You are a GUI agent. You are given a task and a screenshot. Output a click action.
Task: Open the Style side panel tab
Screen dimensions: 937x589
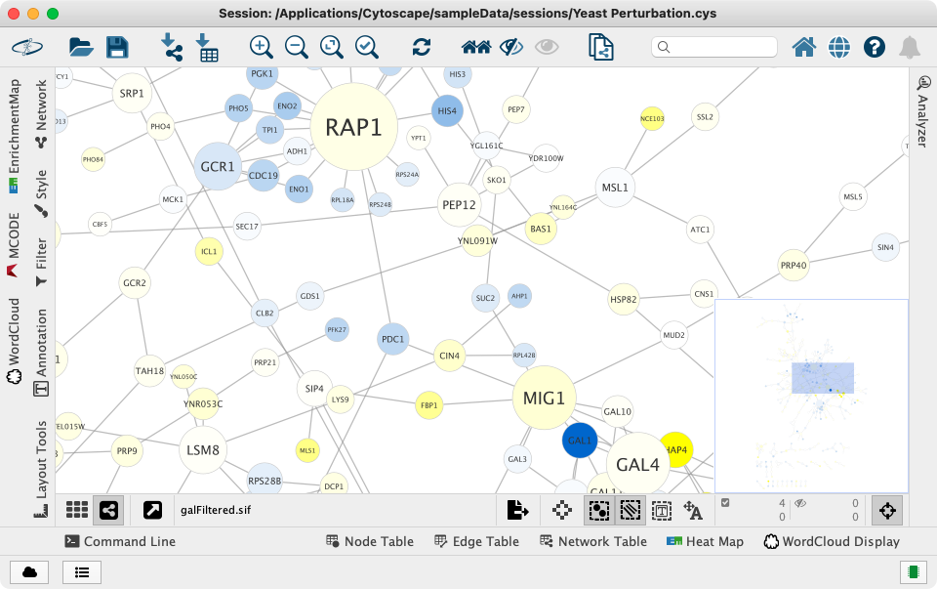pyautogui.click(x=41, y=185)
